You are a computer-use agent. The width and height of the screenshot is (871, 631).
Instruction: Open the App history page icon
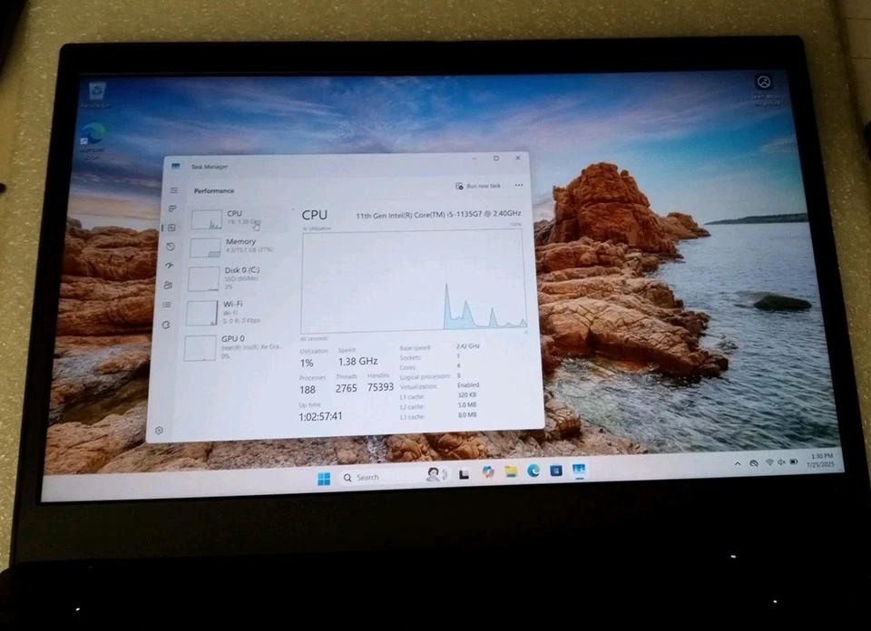(x=171, y=247)
